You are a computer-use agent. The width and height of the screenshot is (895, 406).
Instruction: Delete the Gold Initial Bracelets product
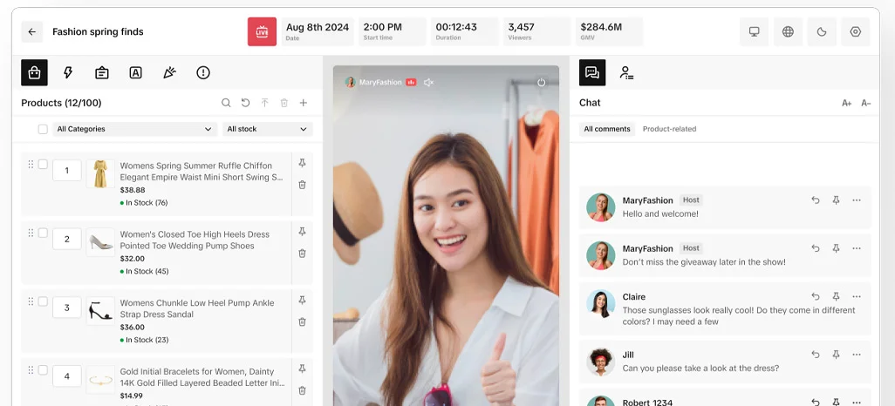tap(303, 390)
